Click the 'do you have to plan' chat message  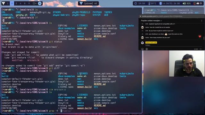click(x=161, y=31)
